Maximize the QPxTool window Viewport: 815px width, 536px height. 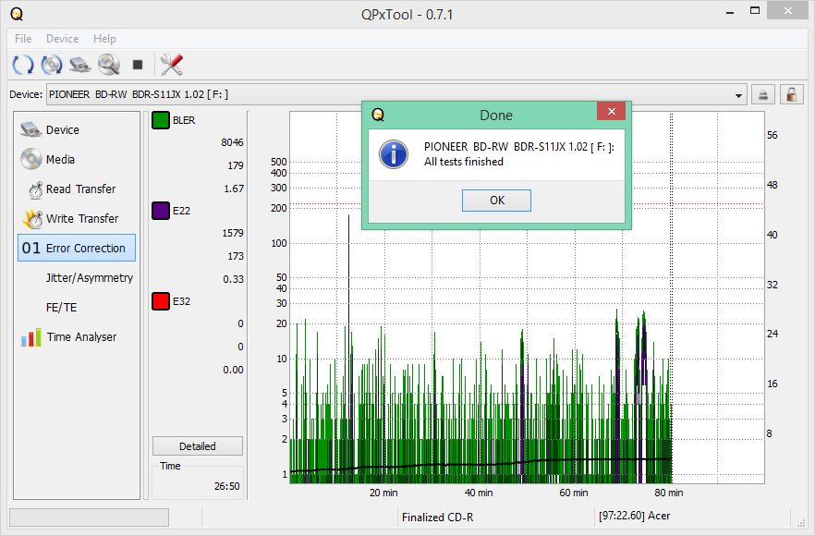point(755,11)
